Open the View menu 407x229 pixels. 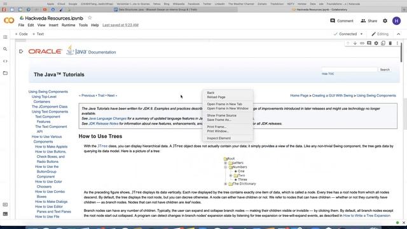coord(41,25)
